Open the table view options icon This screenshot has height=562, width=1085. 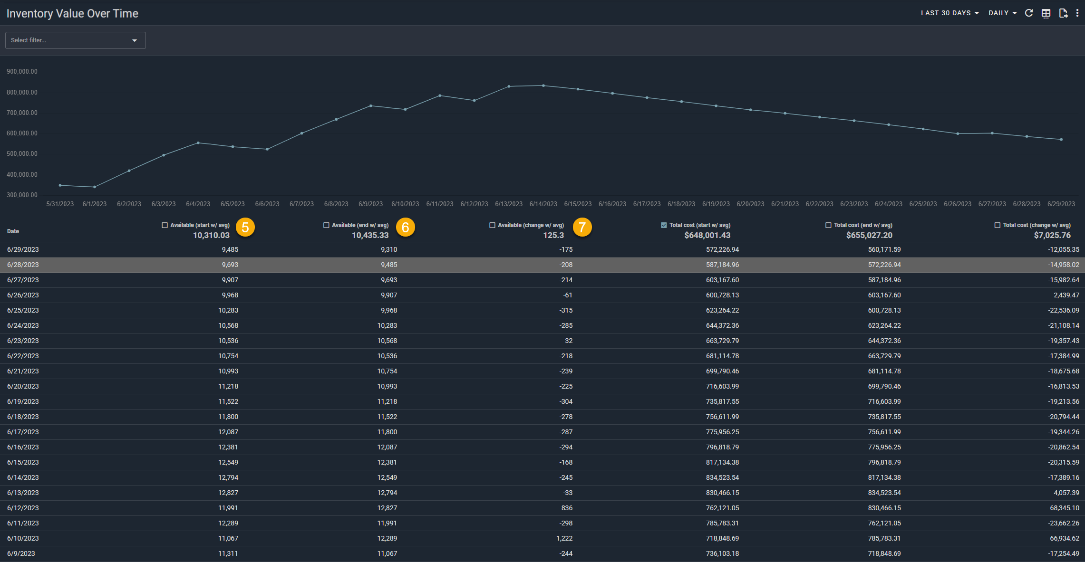[1046, 13]
